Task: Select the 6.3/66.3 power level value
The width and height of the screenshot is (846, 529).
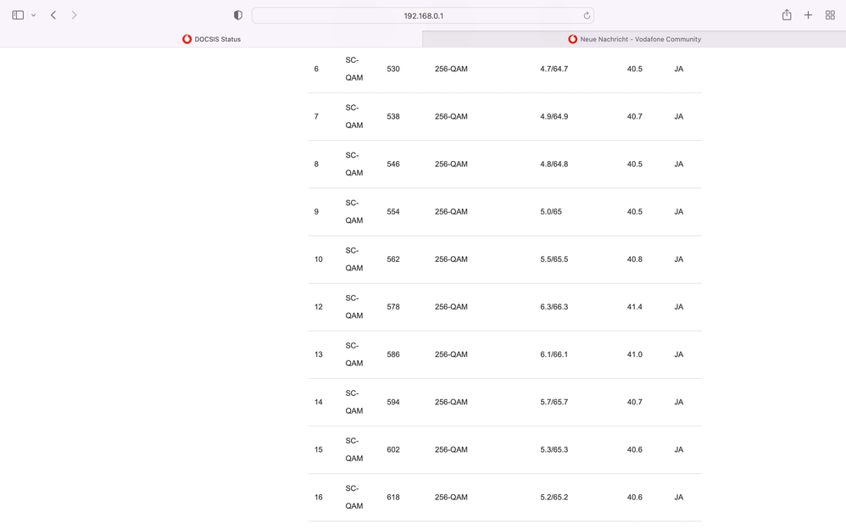Action: (554, 307)
